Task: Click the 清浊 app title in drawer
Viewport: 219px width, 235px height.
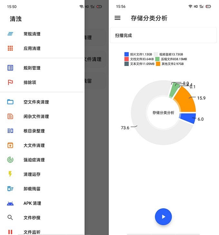Action: tap(15, 19)
